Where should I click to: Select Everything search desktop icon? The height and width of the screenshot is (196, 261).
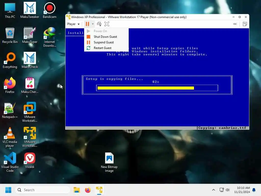coord(10,60)
